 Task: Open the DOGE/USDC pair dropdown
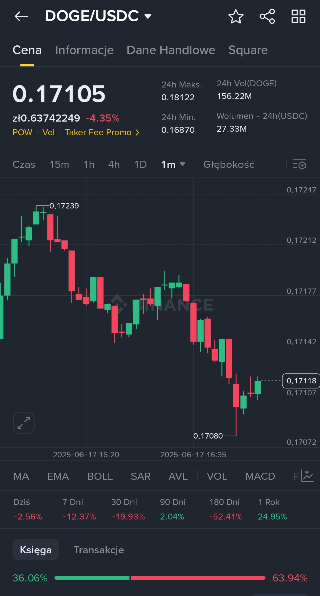point(148,16)
